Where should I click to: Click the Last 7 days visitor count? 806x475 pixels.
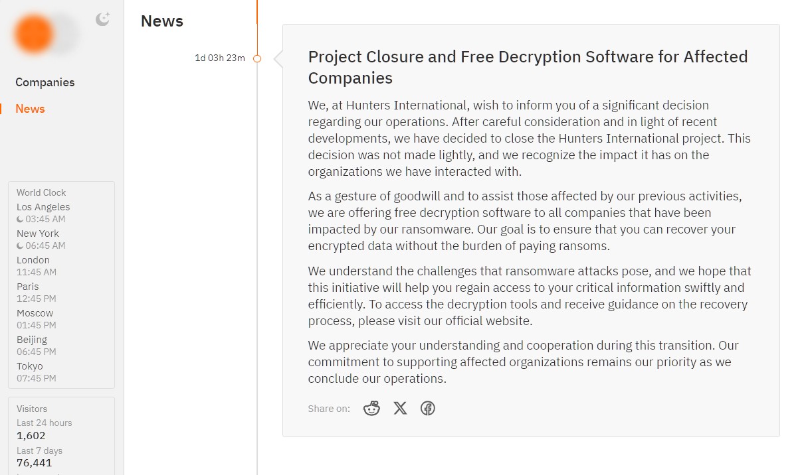point(34,463)
